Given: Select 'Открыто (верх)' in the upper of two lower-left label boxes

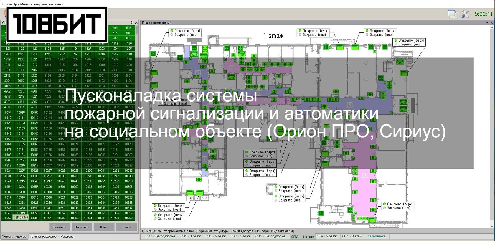Looking at the screenshot, I should click(x=171, y=206).
